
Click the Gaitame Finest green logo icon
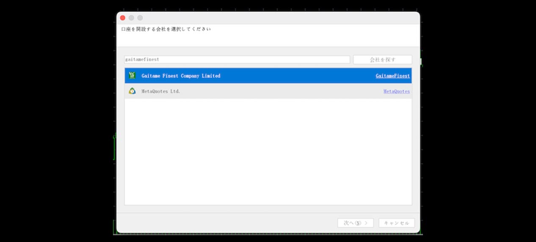pyautogui.click(x=132, y=76)
